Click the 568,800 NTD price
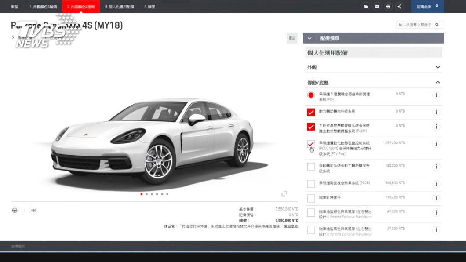This screenshot has height=262, width=466. 395,183
